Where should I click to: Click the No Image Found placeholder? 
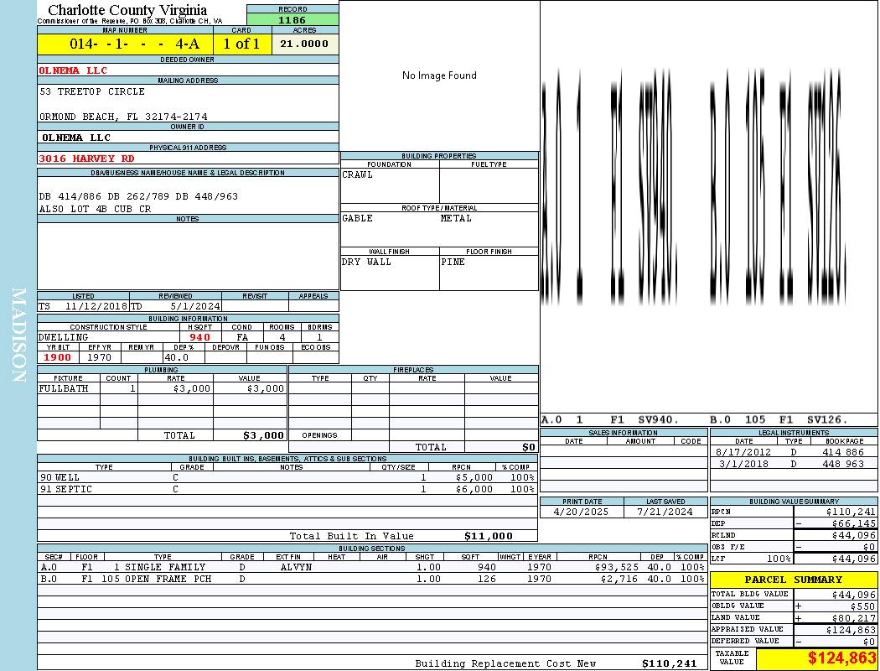pos(439,75)
